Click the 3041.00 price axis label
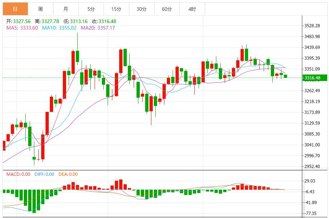The height and width of the screenshot is (218, 329). point(312,145)
